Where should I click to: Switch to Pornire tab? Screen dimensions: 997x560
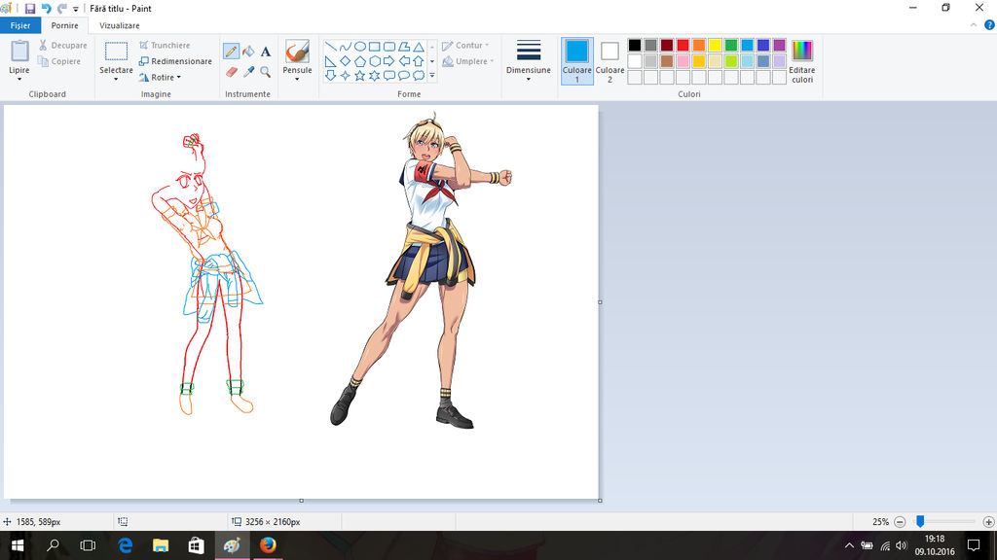(x=65, y=25)
